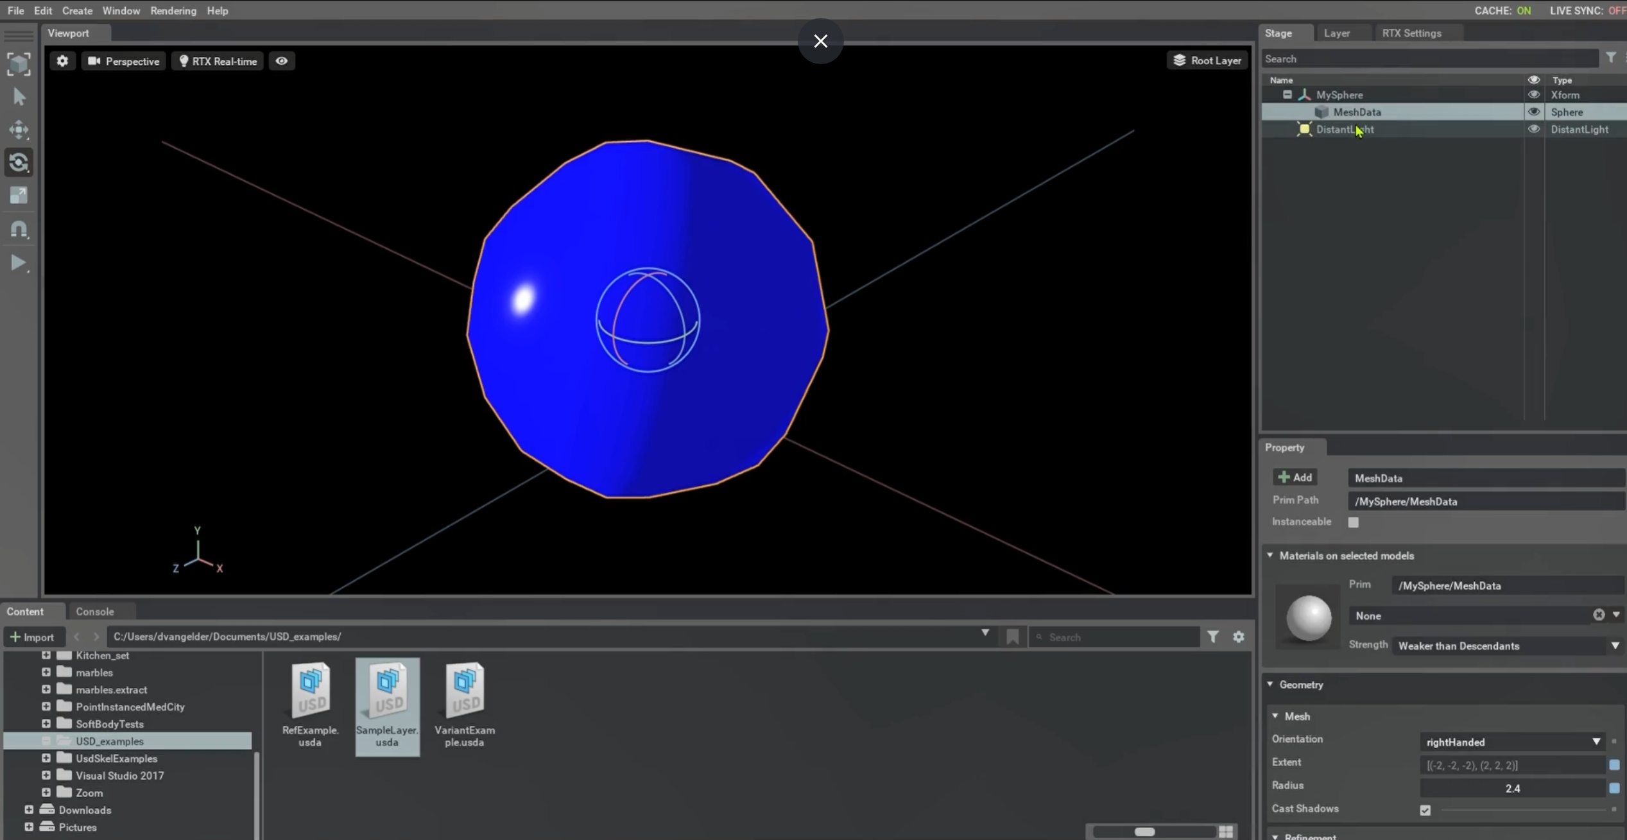Select the DistantLight prim
1627x840 pixels.
click(1345, 129)
